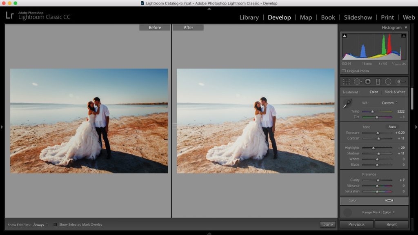418x235 pixels.
Task: Click the Before view label
Action: (x=155, y=27)
